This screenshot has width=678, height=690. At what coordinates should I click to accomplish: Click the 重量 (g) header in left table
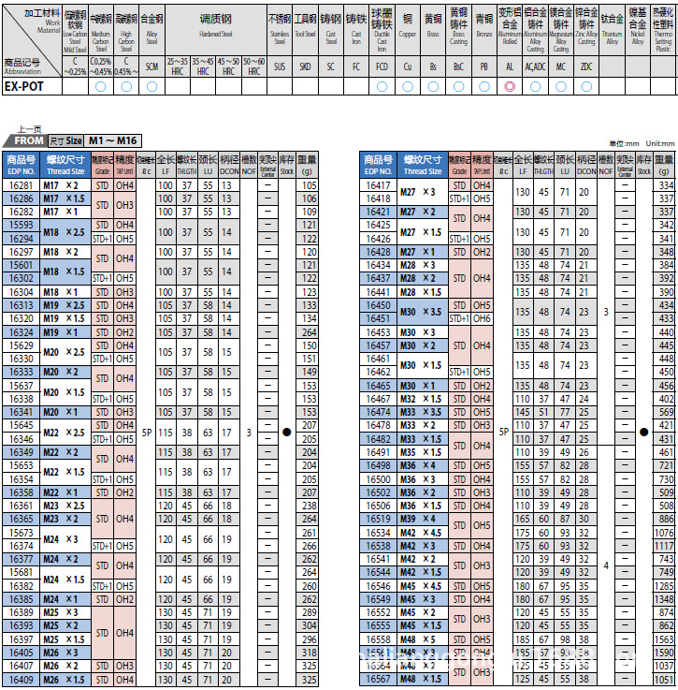pyautogui.click(x=307, y=165)
